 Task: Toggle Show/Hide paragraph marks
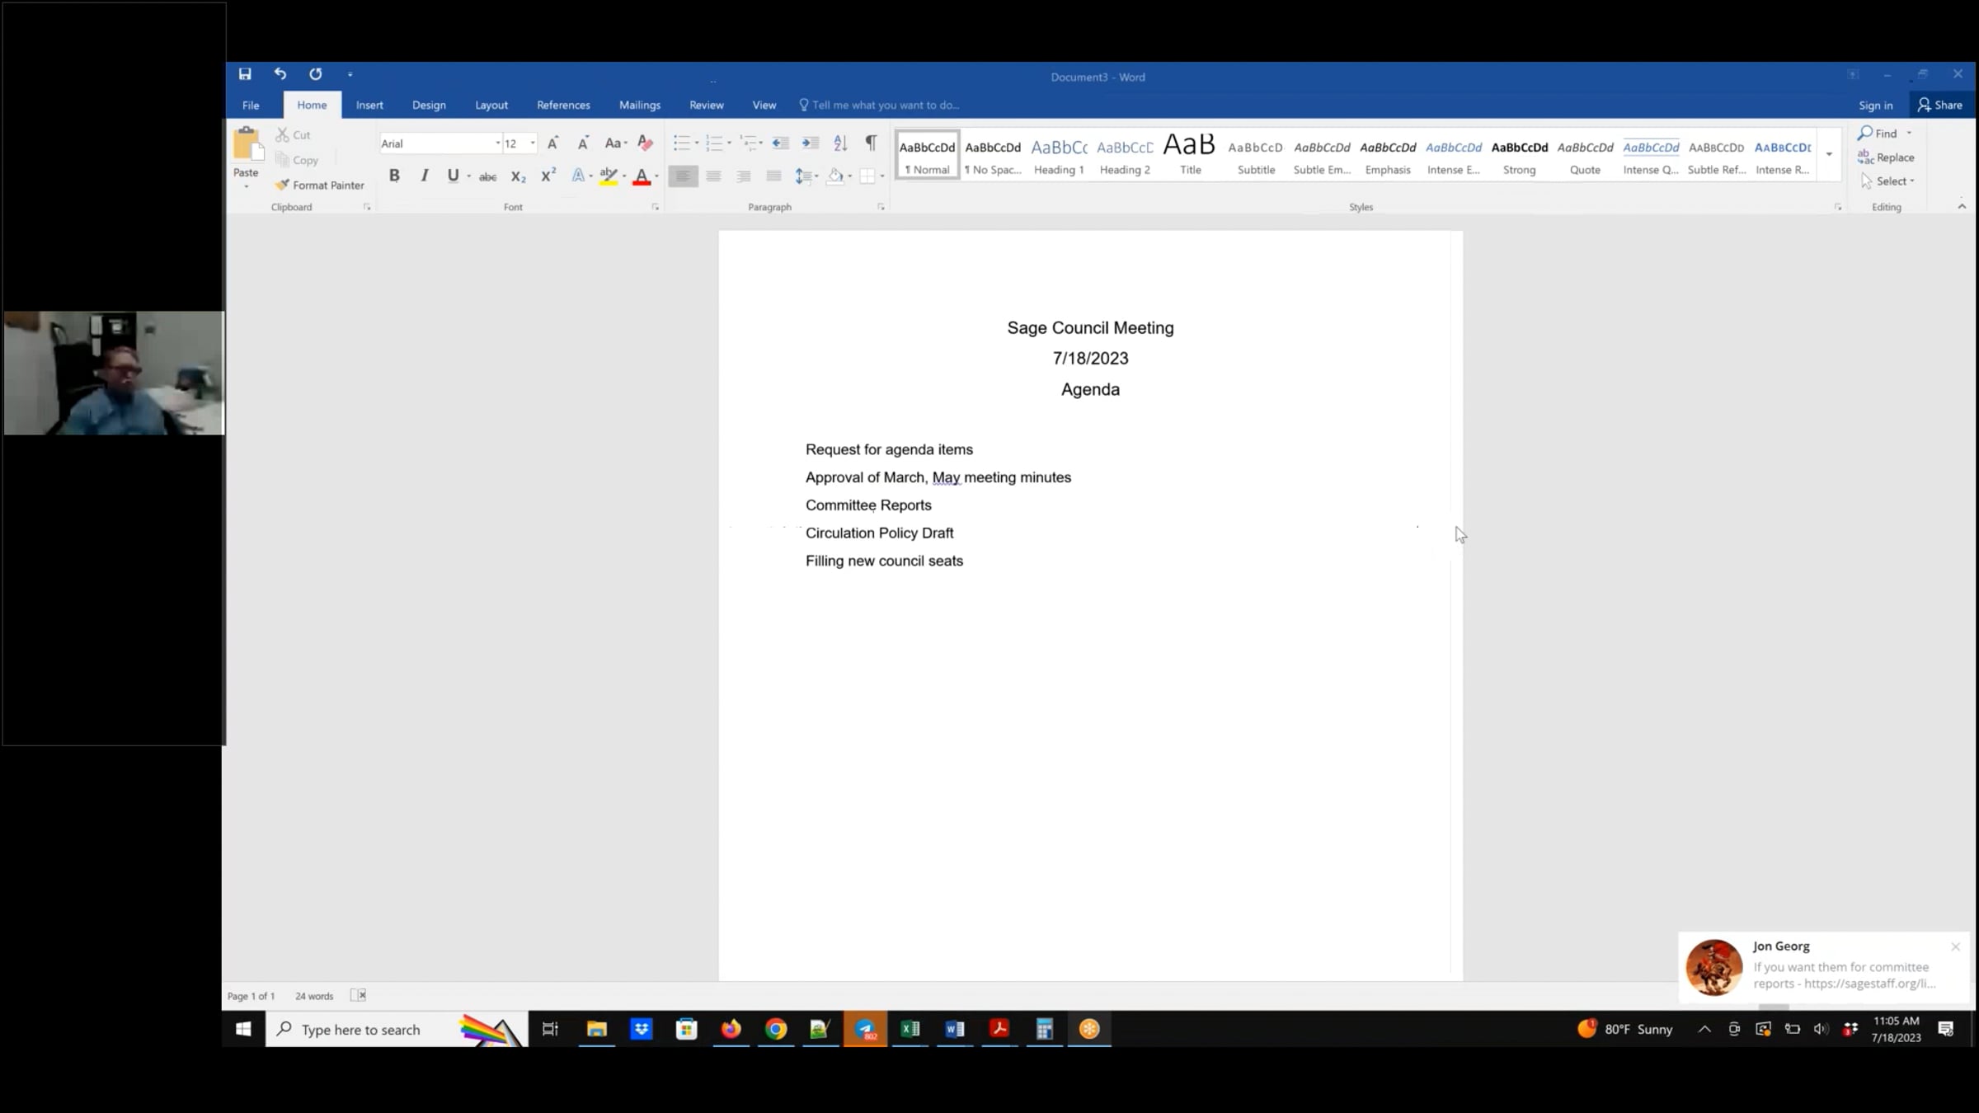click(x=871, y=143)
